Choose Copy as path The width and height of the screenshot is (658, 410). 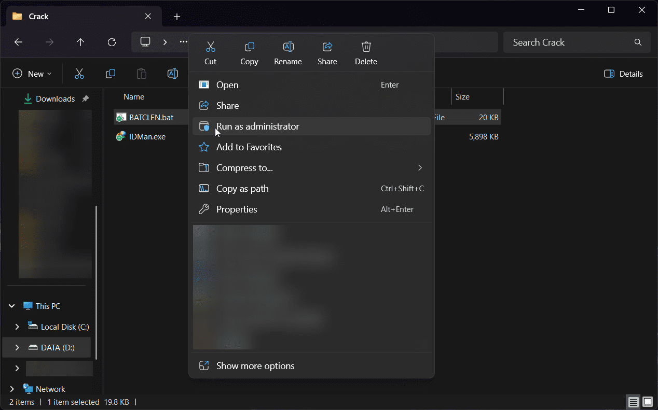point(311,189)
